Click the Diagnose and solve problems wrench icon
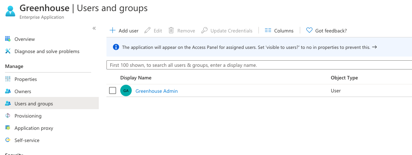Screen dimensions: 412x155 [x=8, y=51]
